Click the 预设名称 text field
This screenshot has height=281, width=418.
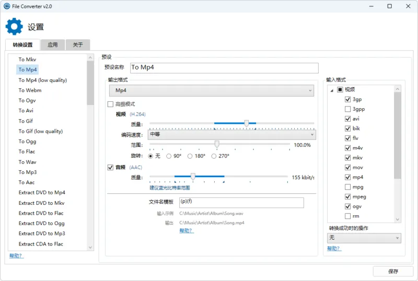click(x=224, y=68)
